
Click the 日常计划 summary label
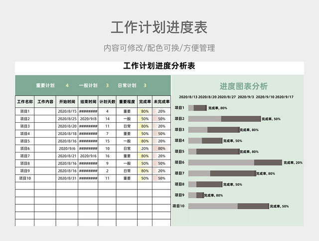127,85
